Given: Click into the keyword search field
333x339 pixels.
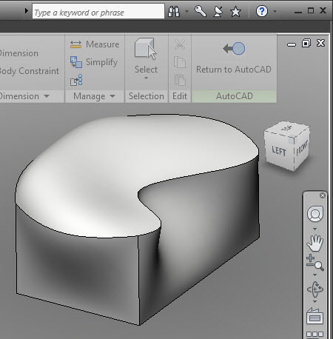Looking at the screenshot, I should [x=98, y=11].
